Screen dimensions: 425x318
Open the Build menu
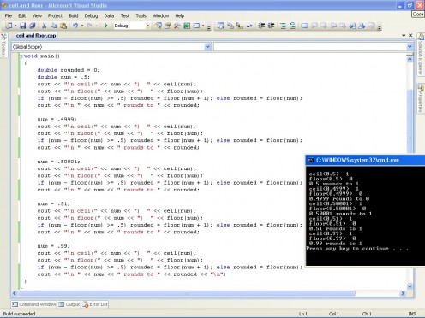[74, 15]
